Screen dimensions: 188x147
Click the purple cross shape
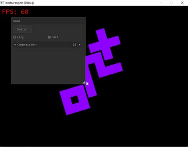click(x=104, y=42)
